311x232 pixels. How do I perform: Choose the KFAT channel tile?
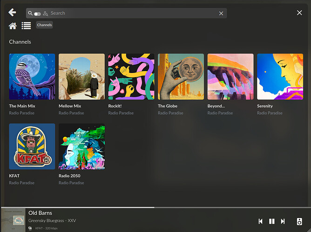[x=32, y=146]
